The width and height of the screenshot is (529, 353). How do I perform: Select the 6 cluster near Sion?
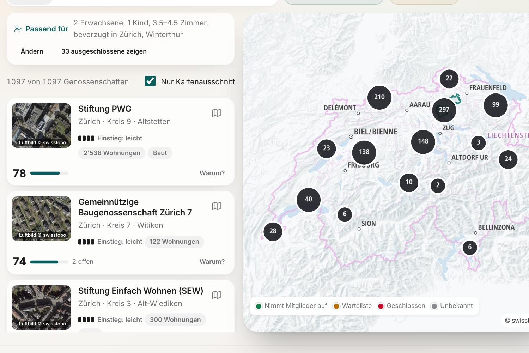point(345,214)
